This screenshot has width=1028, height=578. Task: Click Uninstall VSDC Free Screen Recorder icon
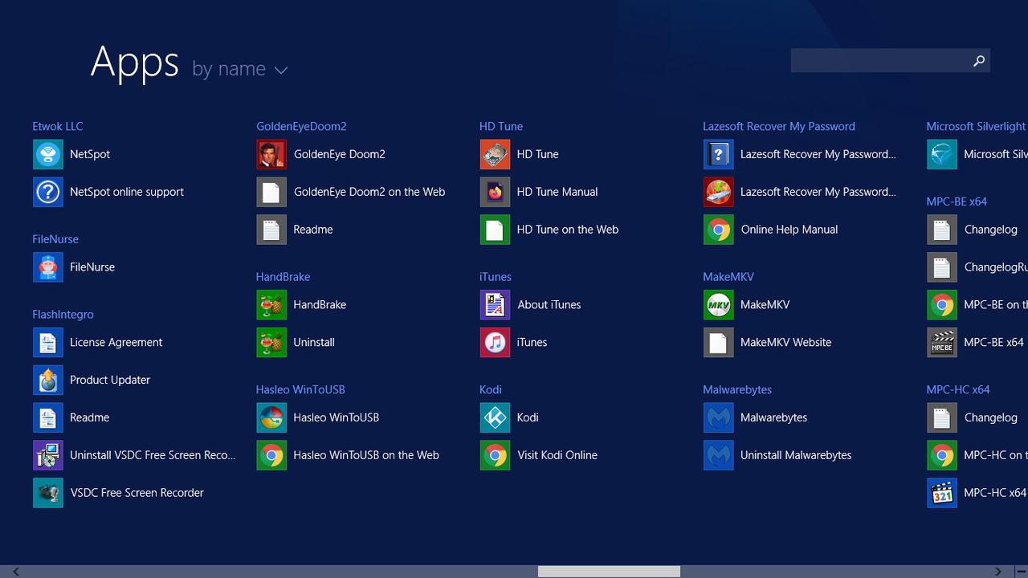point(48,456)
